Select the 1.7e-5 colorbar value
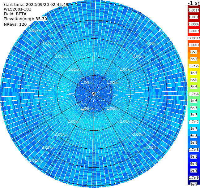The height and width of the screenshot is (188, 200). click(194, 66)
